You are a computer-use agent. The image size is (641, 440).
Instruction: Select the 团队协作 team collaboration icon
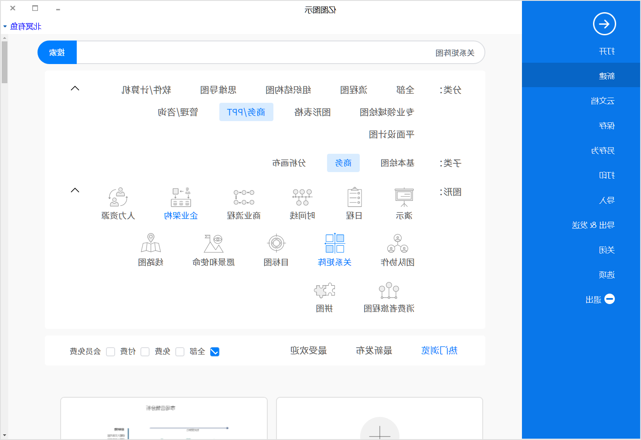pos(398,244)
